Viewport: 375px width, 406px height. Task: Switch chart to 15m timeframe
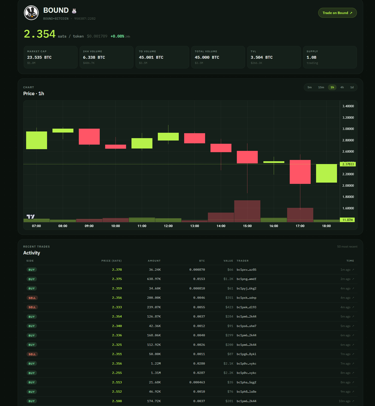(x=321, y=87)
